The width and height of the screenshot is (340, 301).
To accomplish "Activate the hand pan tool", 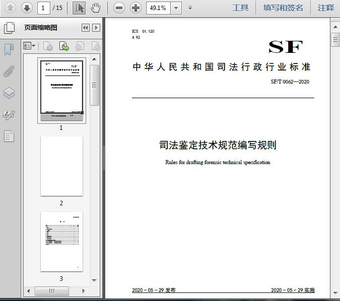I will click(x=95, y=8).
